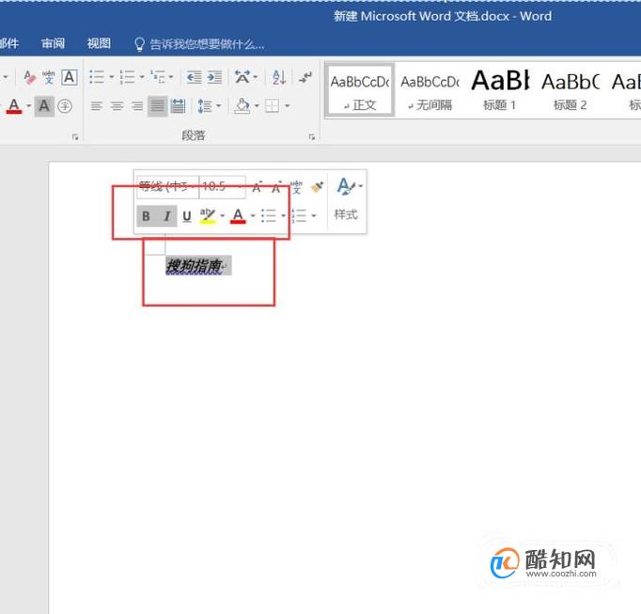This screenshot has width=641, height=614.
Task: Open ribbon font color dropdown arrow
Action: pyautogui.click(x=28, y=106)
